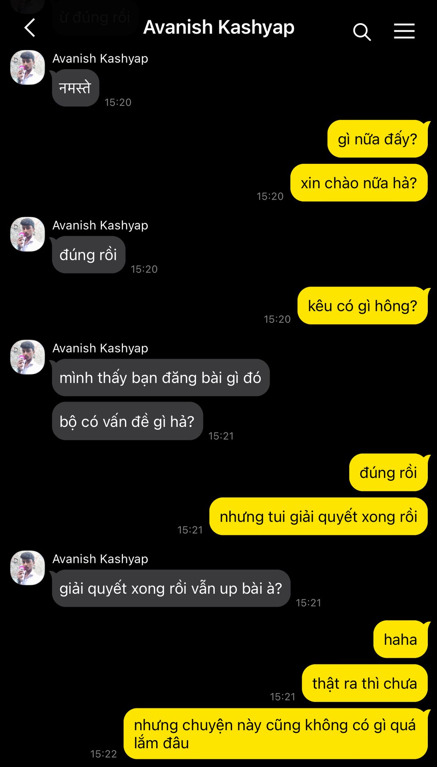Open the chat search magnifier
The height and width of the screenshot is (767, 437).
(x=362, y=32)
